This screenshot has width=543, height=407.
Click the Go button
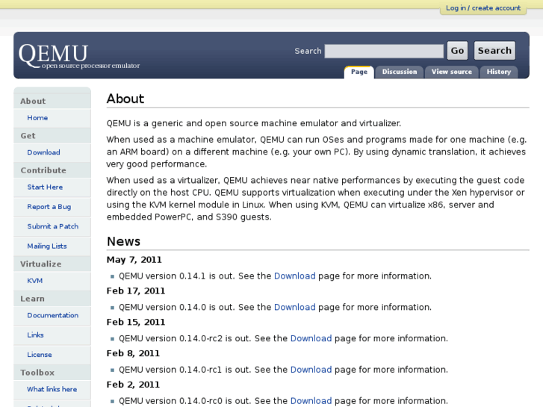click(457, 51)
